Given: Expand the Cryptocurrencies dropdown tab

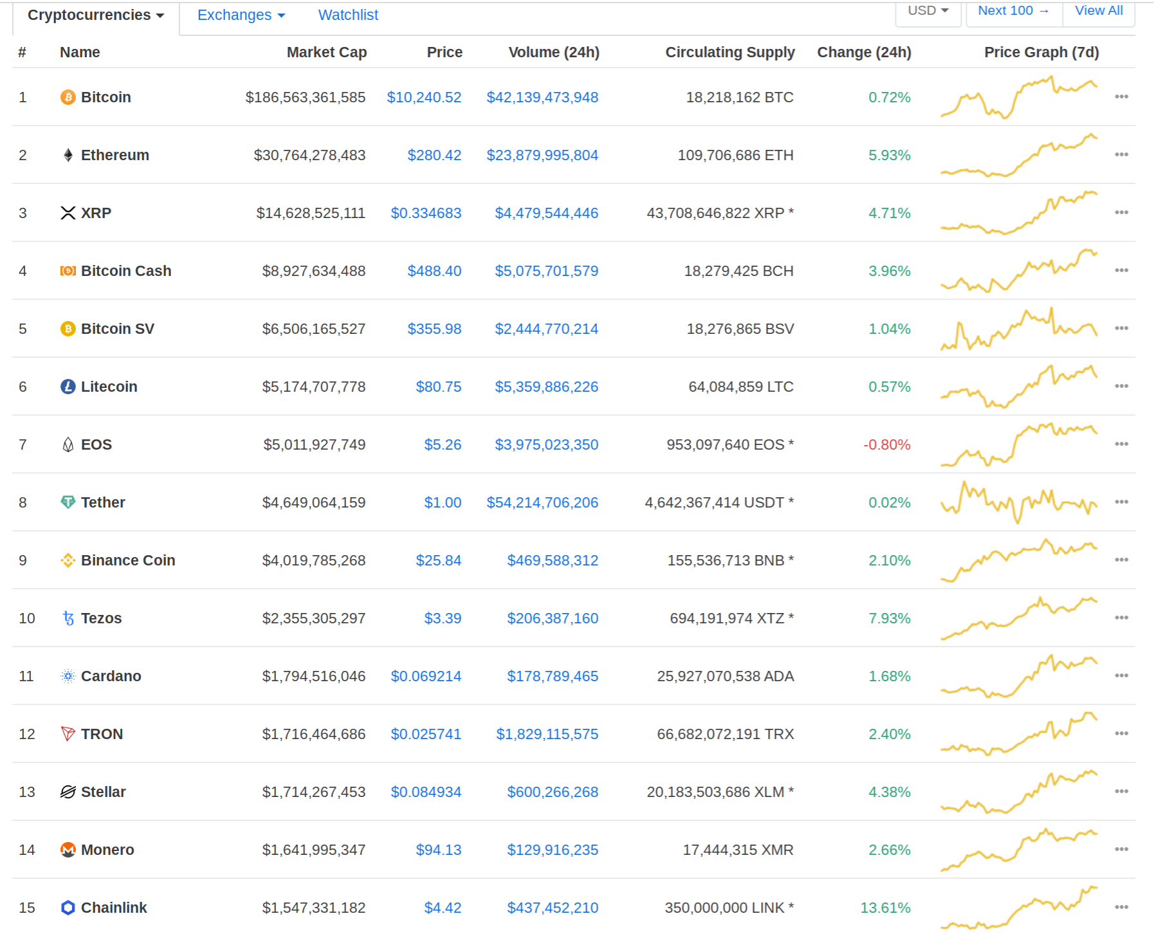Looking at the screenshot, I should 96,15.
